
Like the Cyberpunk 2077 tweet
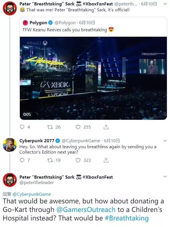point(78,160)
